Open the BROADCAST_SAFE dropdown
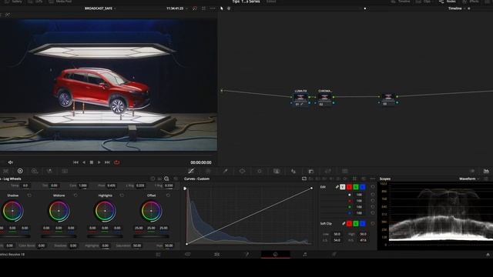 [100, 8]
